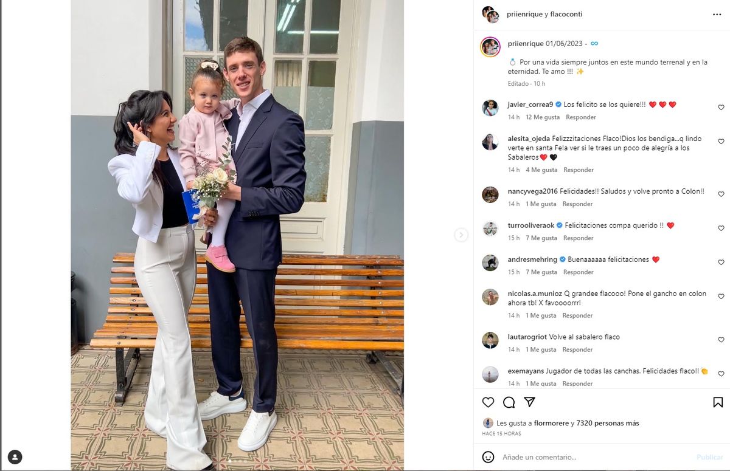
Task: Open nancyvega2016 profile avatar
Action: click(490, 194)
